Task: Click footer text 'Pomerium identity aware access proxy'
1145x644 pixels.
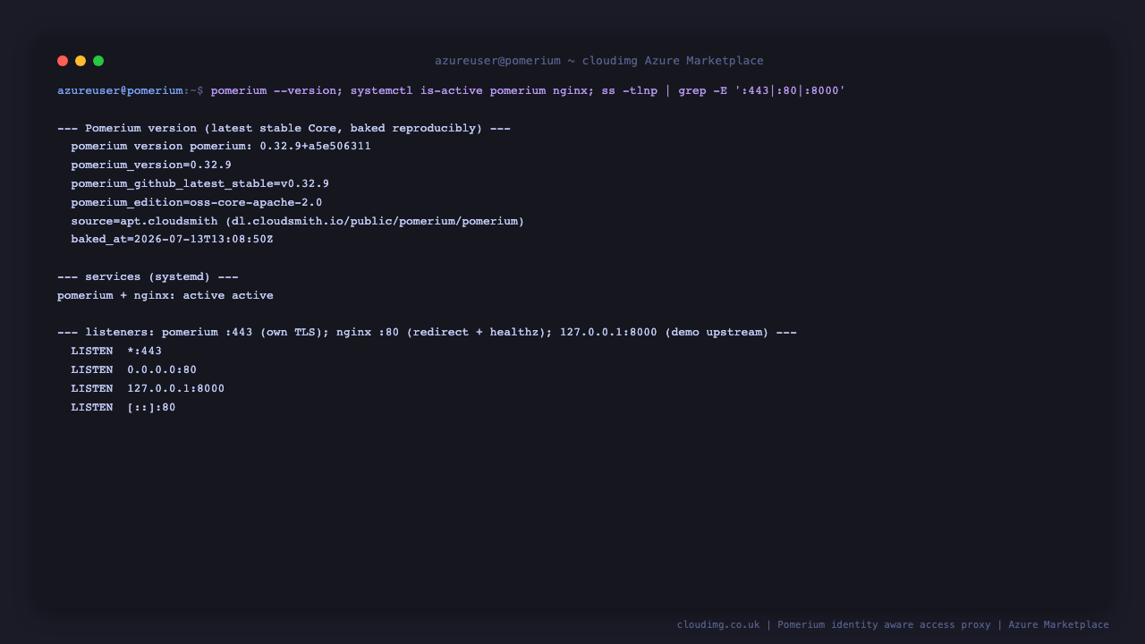Action: [x=884, y=624]
